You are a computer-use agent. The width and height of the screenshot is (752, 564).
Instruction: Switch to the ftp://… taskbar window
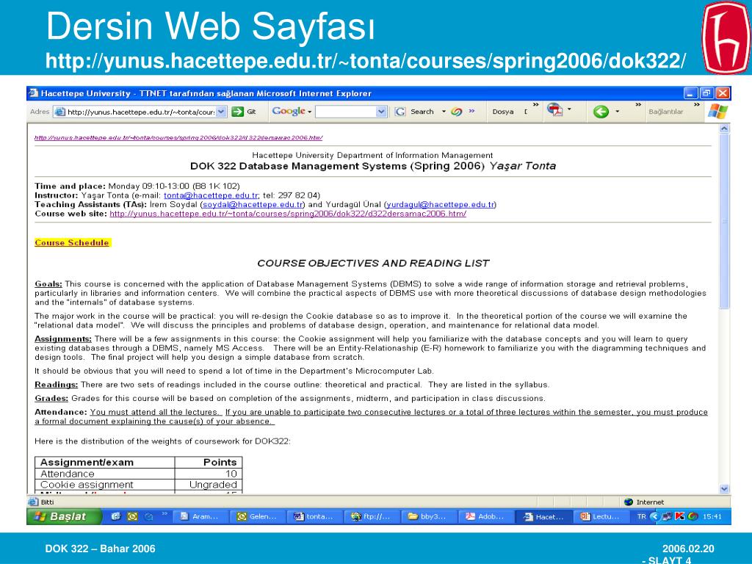[371, 516]
